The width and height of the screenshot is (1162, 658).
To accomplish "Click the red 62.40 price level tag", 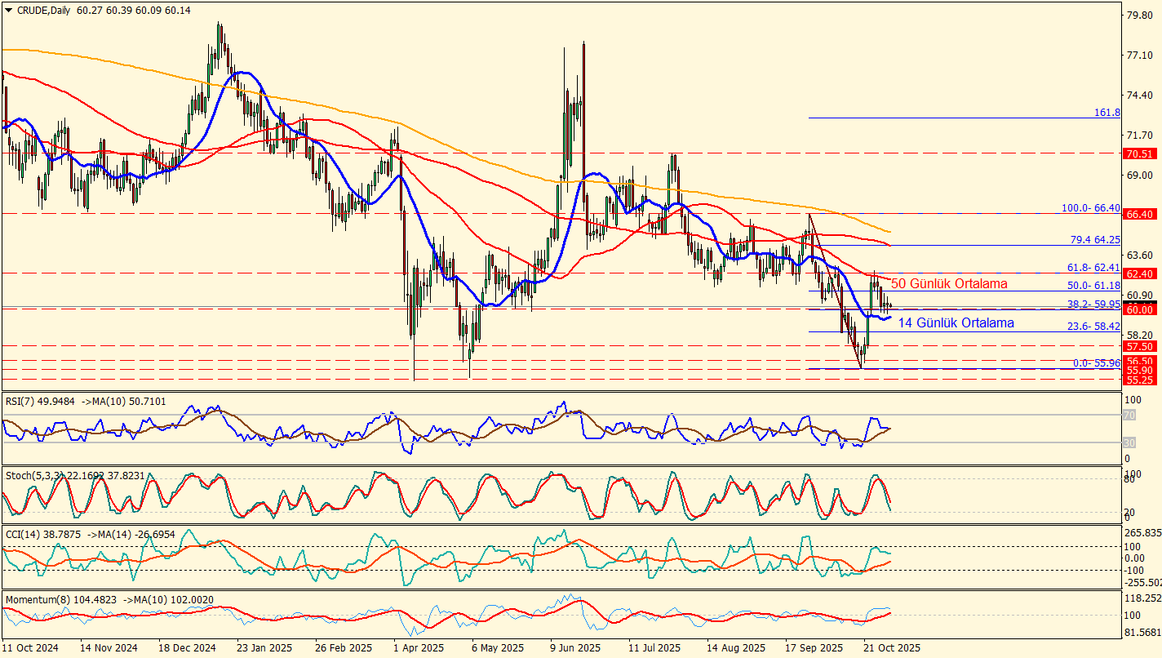I will coord(1138,273).
